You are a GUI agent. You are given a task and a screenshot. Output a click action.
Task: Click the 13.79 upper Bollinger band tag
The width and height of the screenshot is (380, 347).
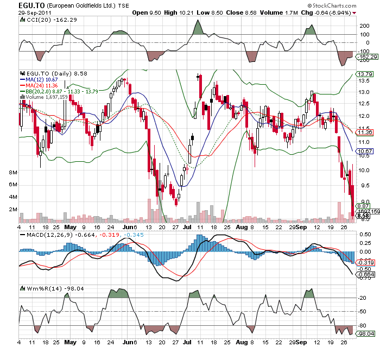[364, 74]
